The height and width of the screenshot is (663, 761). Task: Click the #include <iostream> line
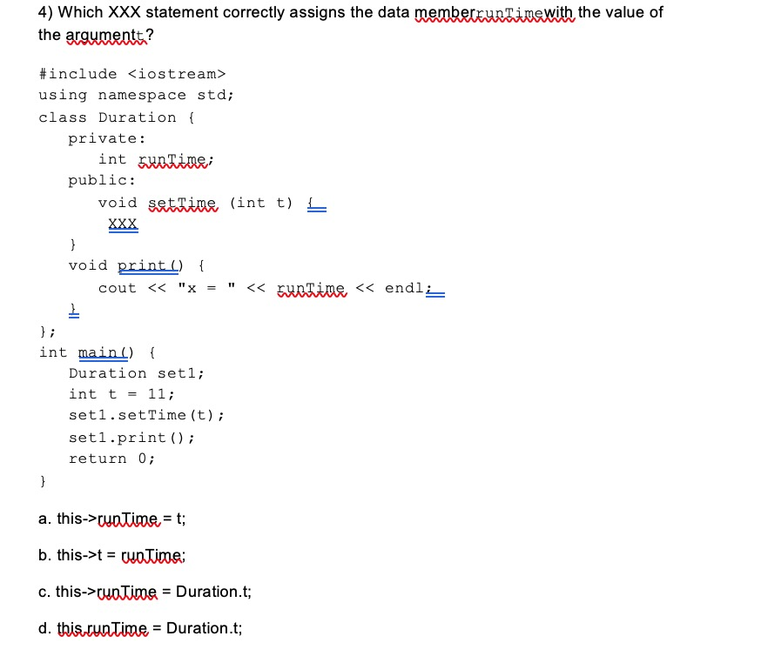[x=132, y=74]
